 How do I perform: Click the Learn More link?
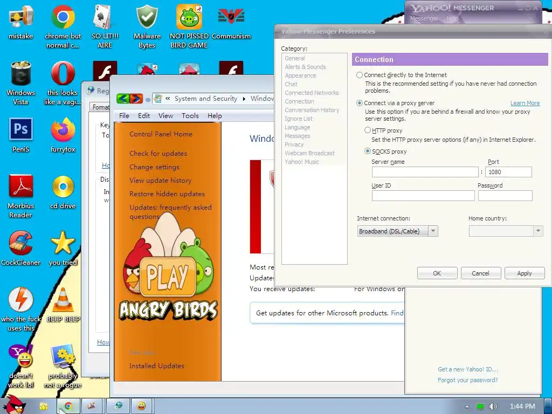coord(525,103)
